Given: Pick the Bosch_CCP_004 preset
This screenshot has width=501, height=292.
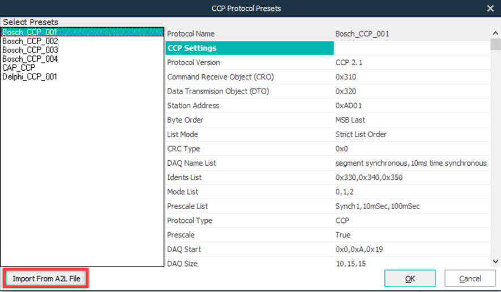Looking at the screenshot, I should pyautogui.click(x=29, y=59).
